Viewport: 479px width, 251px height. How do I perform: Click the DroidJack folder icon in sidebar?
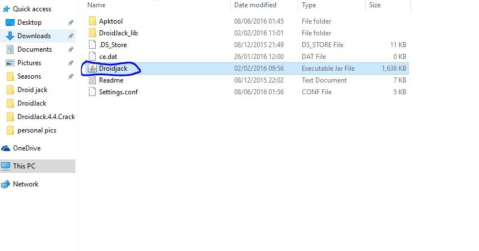10,103
